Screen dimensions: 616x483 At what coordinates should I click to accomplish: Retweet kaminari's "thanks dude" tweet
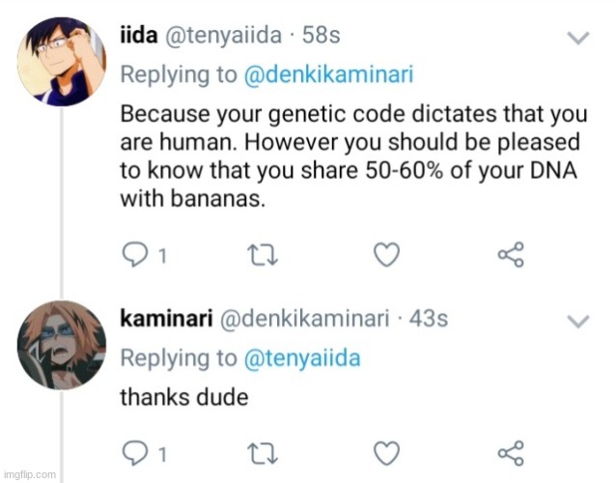pyautogui.click(x=249, y=452)
